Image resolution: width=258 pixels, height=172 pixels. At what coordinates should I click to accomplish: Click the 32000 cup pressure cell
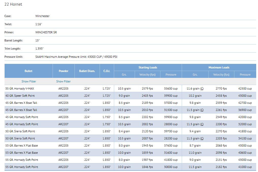click(245, 124)
